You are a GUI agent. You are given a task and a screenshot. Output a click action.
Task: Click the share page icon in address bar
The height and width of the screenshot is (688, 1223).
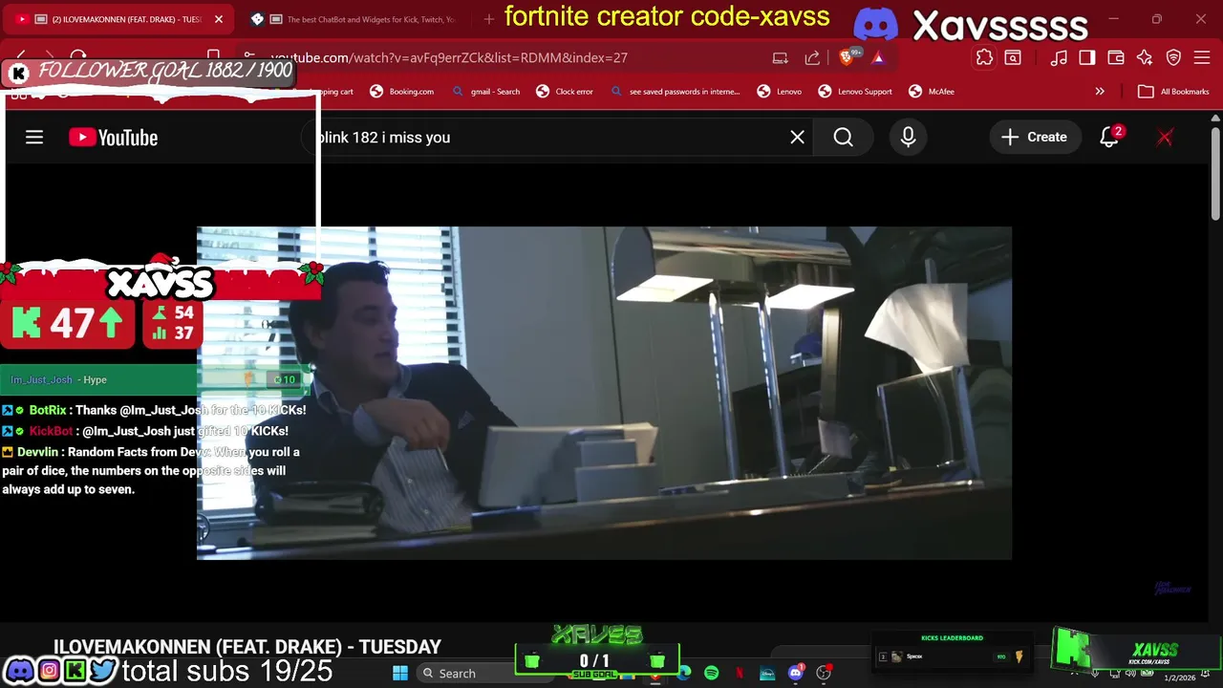click(812, 57)
